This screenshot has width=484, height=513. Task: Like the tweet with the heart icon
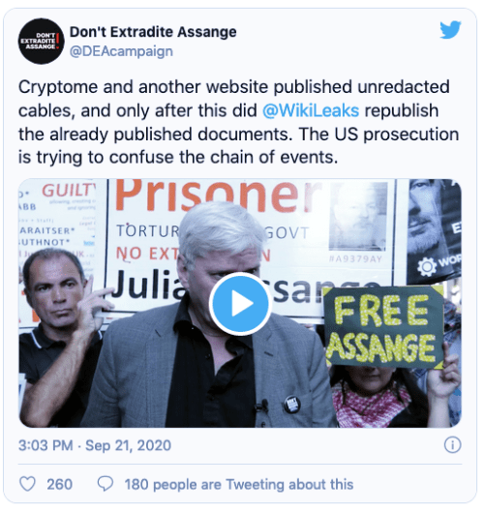(27, 484)
